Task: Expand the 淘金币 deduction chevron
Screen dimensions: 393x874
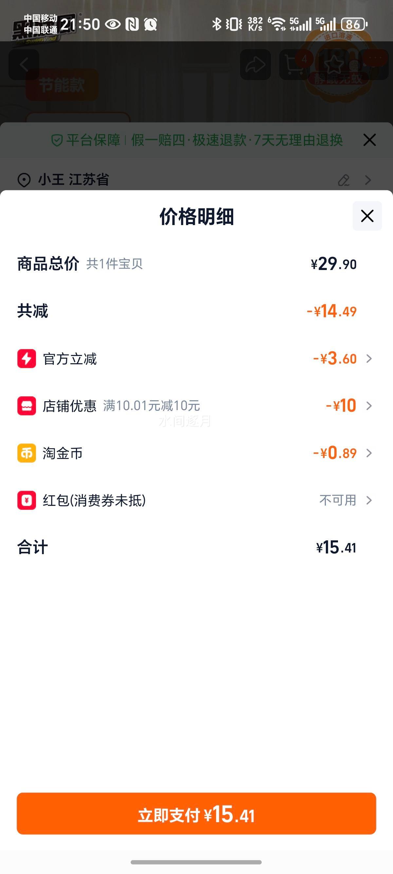Action: 369,453
